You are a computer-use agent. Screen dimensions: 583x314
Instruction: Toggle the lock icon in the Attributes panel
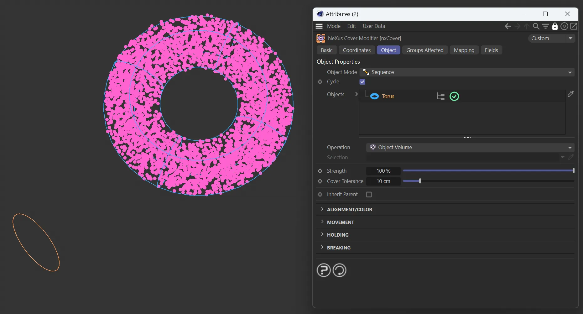click(x=555, y=26)
